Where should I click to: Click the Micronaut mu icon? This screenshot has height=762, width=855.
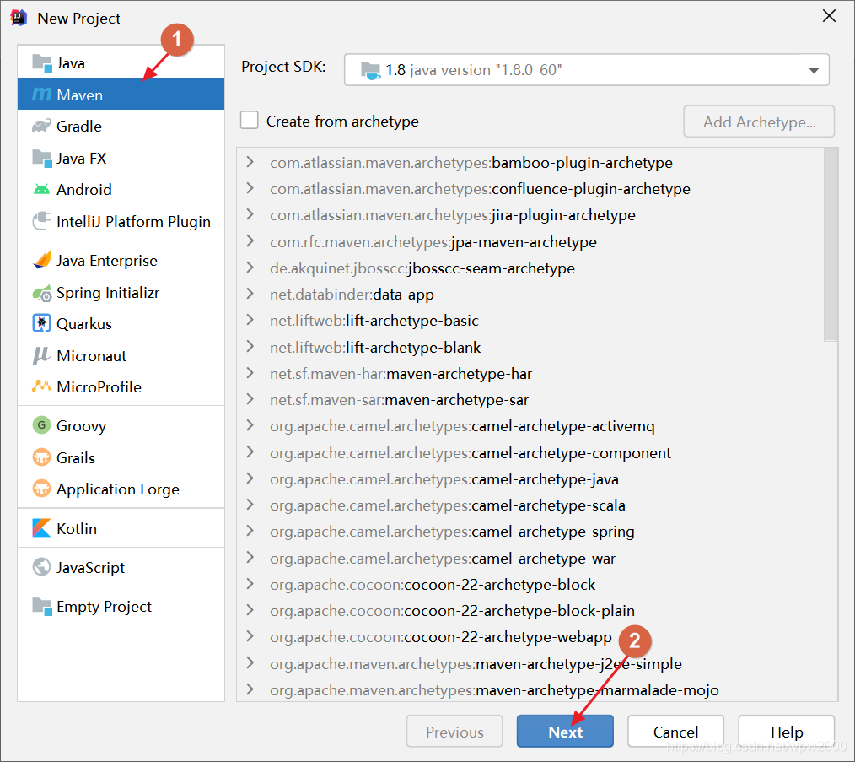[x=41, y=355]
